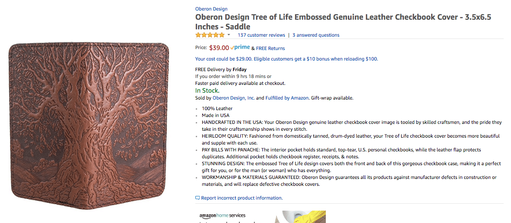This screenshot has height=223, width=511.
Task: Open the 3 answered questions link
Action: (x=316, y=35)
